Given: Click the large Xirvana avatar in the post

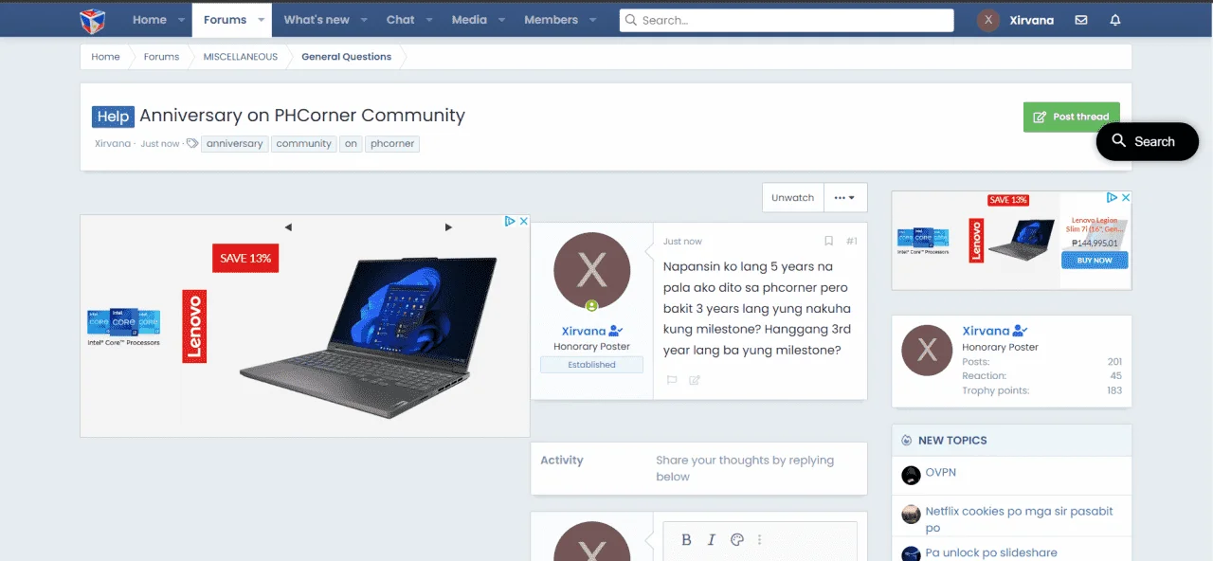Looking at the screenshot, I should [x=591, y=270].
